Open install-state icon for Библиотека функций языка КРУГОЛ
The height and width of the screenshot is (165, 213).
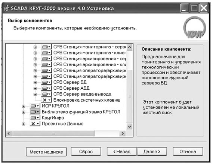(x=35, y=112)
